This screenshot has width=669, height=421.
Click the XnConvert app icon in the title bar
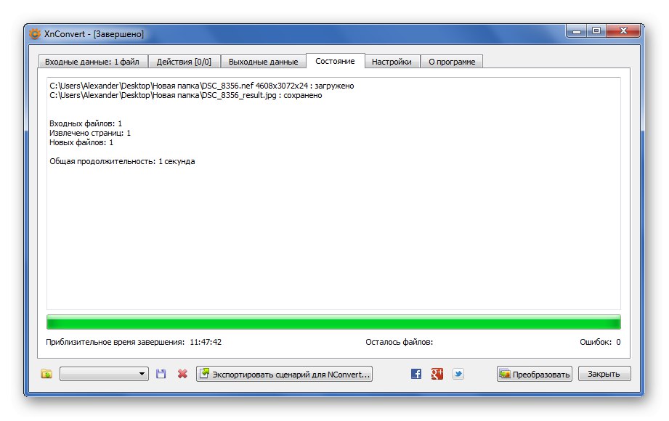35,33
